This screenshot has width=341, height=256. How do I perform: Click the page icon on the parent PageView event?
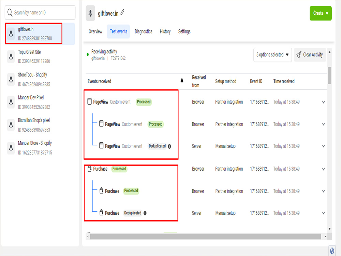[x=90, y=101]
